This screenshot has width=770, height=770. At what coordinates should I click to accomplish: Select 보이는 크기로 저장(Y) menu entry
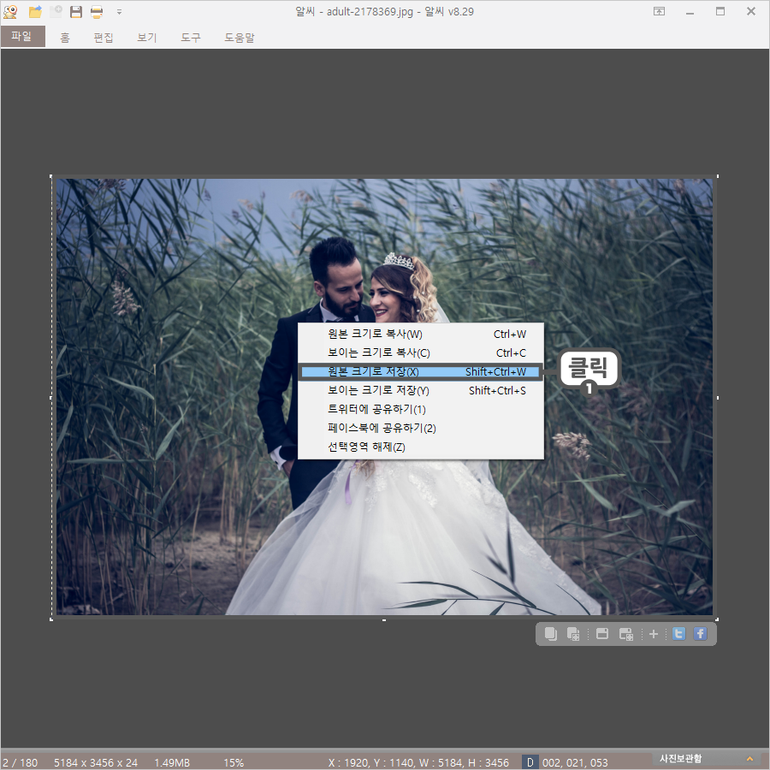[421, 390]
